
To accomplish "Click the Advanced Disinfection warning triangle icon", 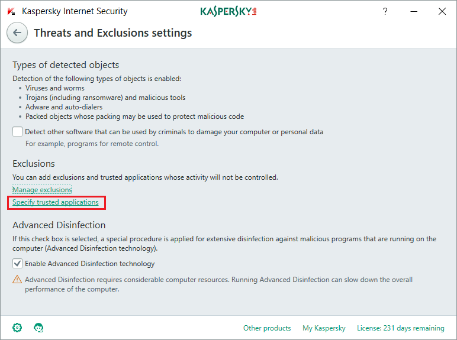I will [17, 280].
